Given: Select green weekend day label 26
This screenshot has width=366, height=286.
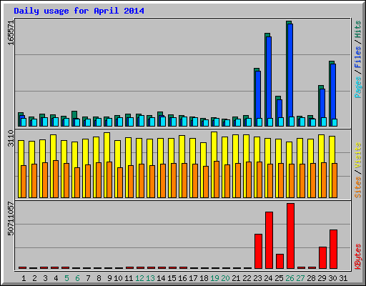Looking at the screenshot, I should click(290, 278).
